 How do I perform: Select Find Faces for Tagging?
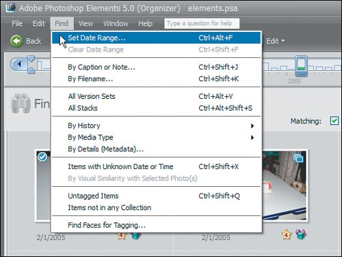click(157, 225)
